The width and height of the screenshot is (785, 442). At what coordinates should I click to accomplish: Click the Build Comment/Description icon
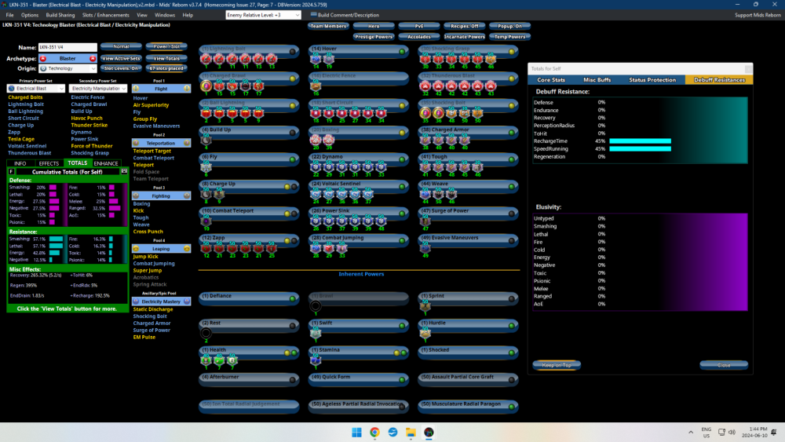[x=313, y=14]
